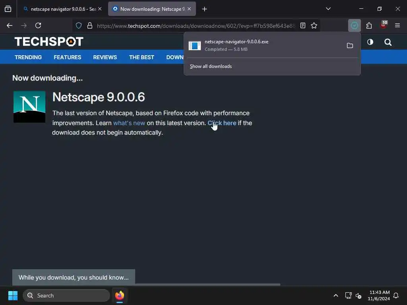Click the film-strip file icon in the downloads panel
This screenshot has width=407, height=305.
(x=195, y=46)
